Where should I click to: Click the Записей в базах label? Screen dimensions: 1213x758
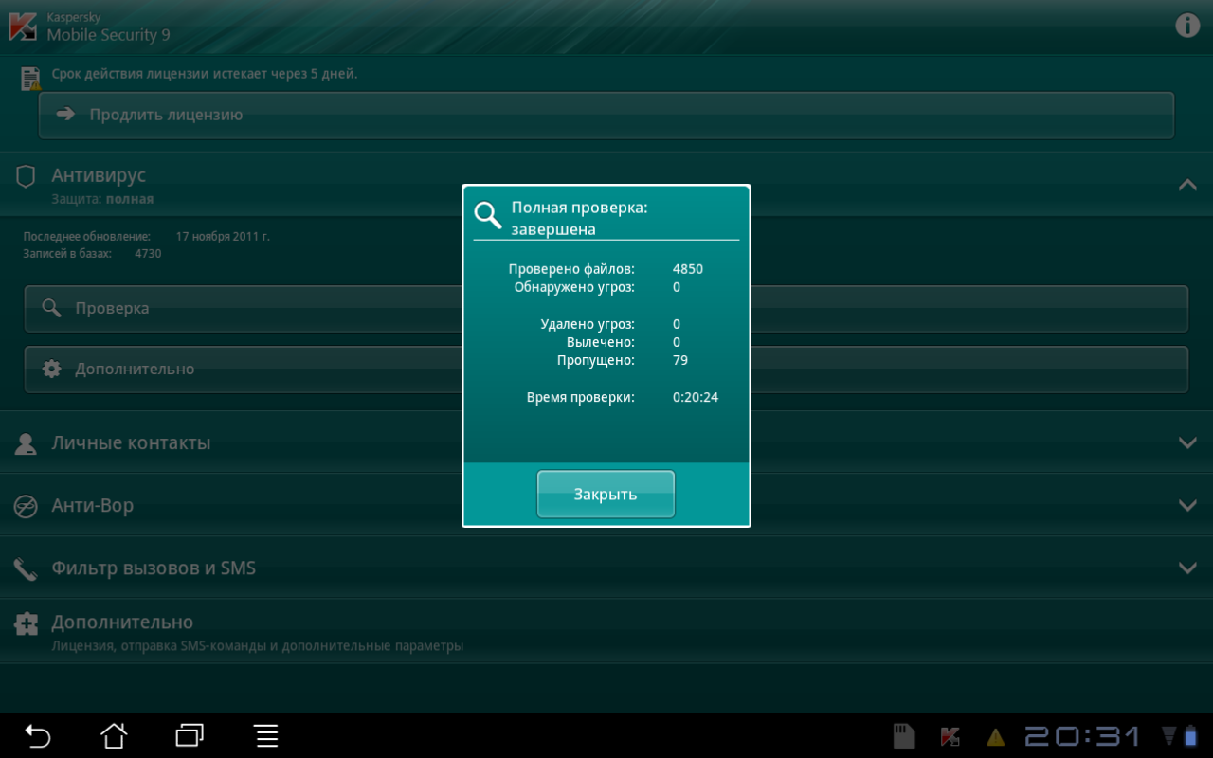click(x=67, y=254)
